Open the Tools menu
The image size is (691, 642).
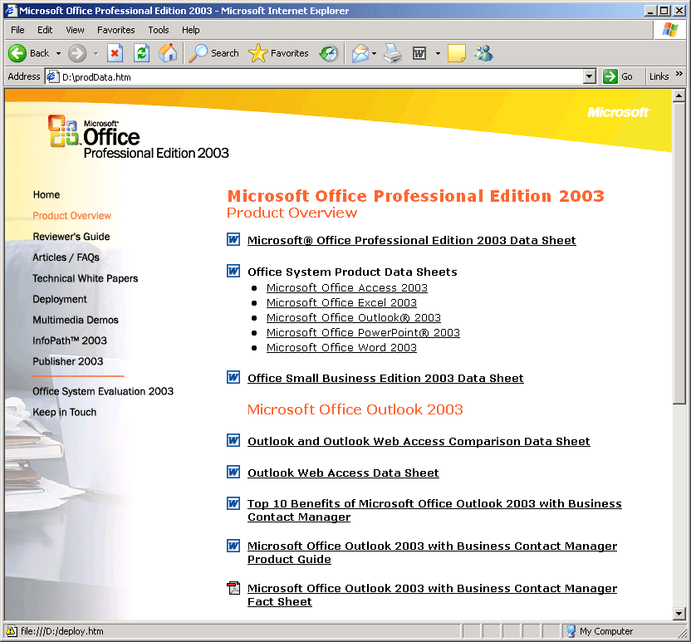[158, 30]
